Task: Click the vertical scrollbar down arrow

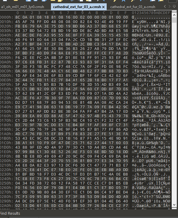Action: point(174,205)
